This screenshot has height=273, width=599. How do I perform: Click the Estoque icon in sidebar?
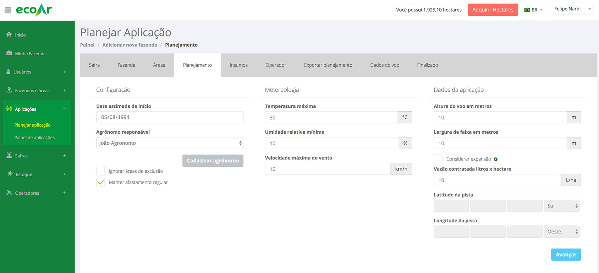(x=10, y=174)
